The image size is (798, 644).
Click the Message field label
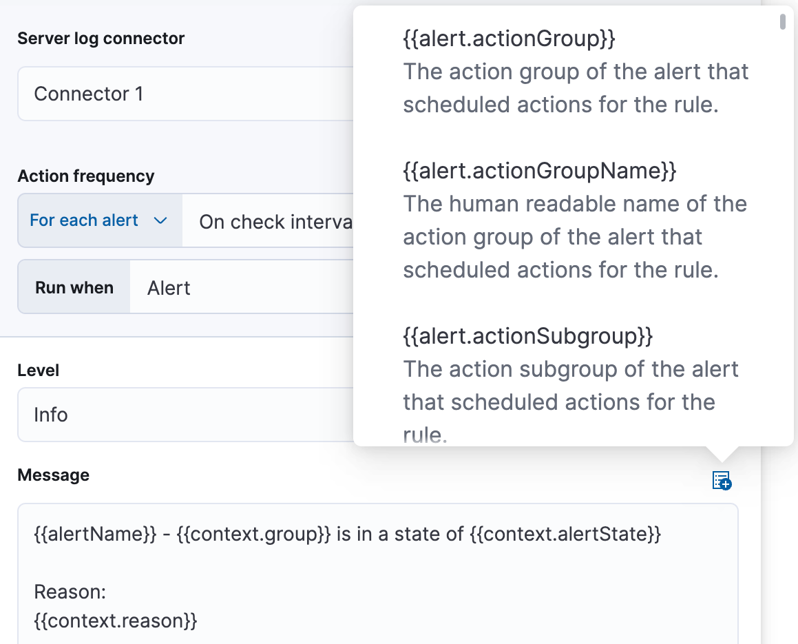[53, 475]
